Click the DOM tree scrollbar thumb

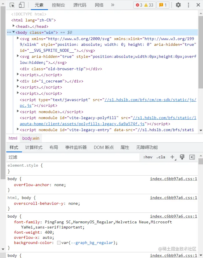[200, 52]
